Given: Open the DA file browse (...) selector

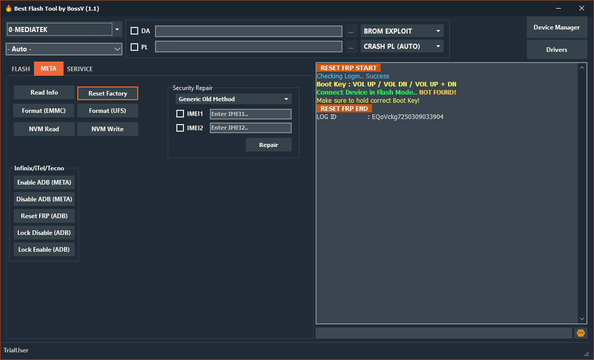Looking at the screenshot, I should click(351, 31).
